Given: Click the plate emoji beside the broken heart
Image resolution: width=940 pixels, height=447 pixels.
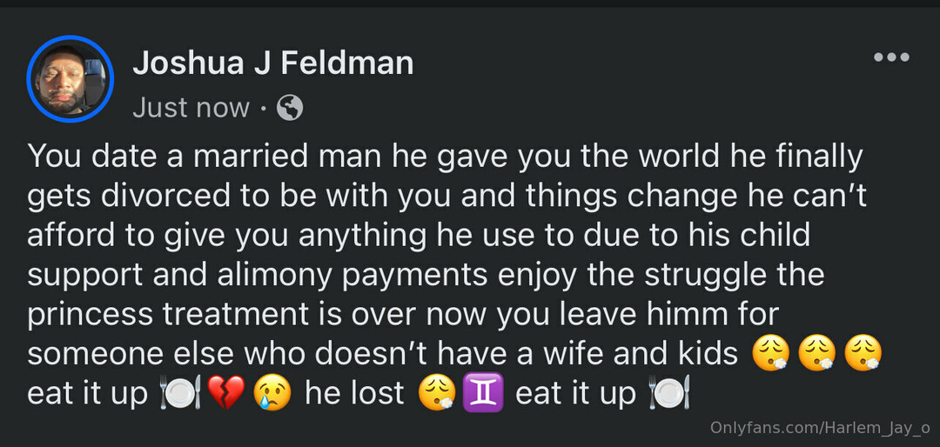Looking at the screenshot, I should coord(180,393).
